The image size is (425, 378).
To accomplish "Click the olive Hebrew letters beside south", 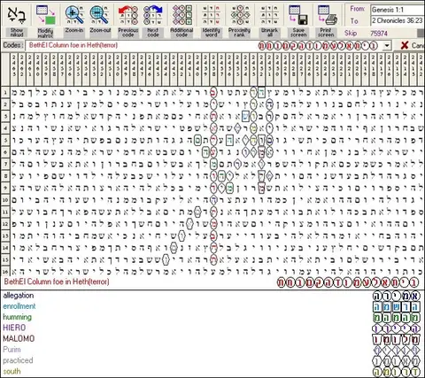I will click(396, 372).
